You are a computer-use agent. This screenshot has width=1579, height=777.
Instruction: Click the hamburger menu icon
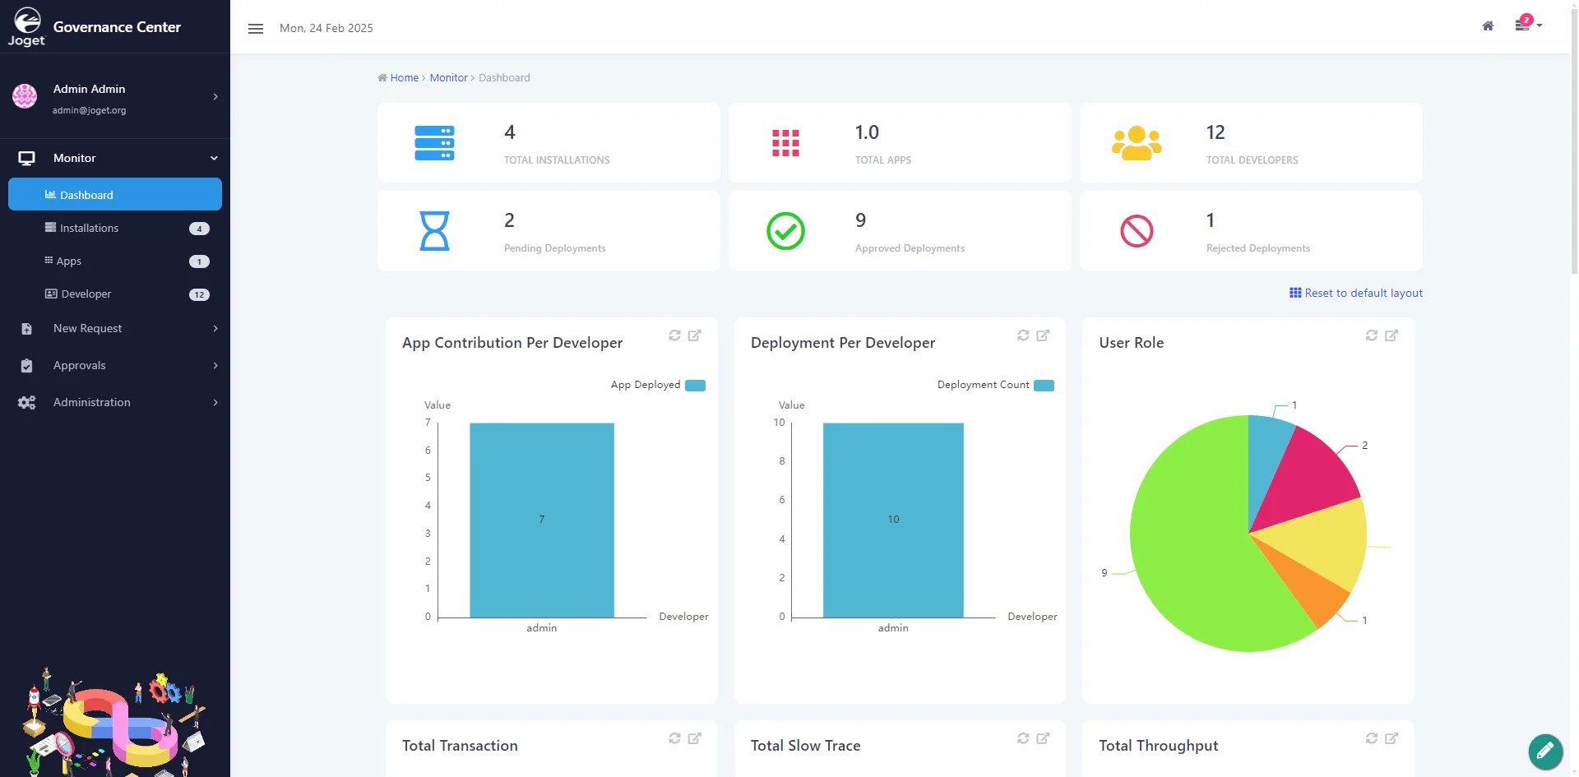click(256, 28)
